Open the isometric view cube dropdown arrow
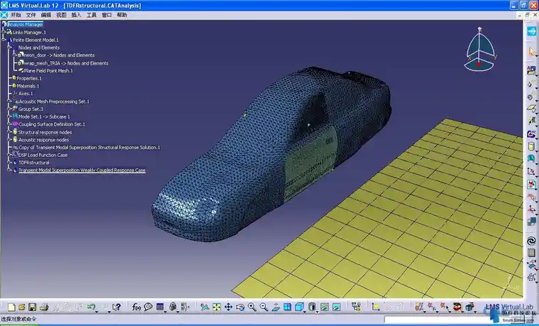Viewport: 539px width, 326px height. (304, 310)
